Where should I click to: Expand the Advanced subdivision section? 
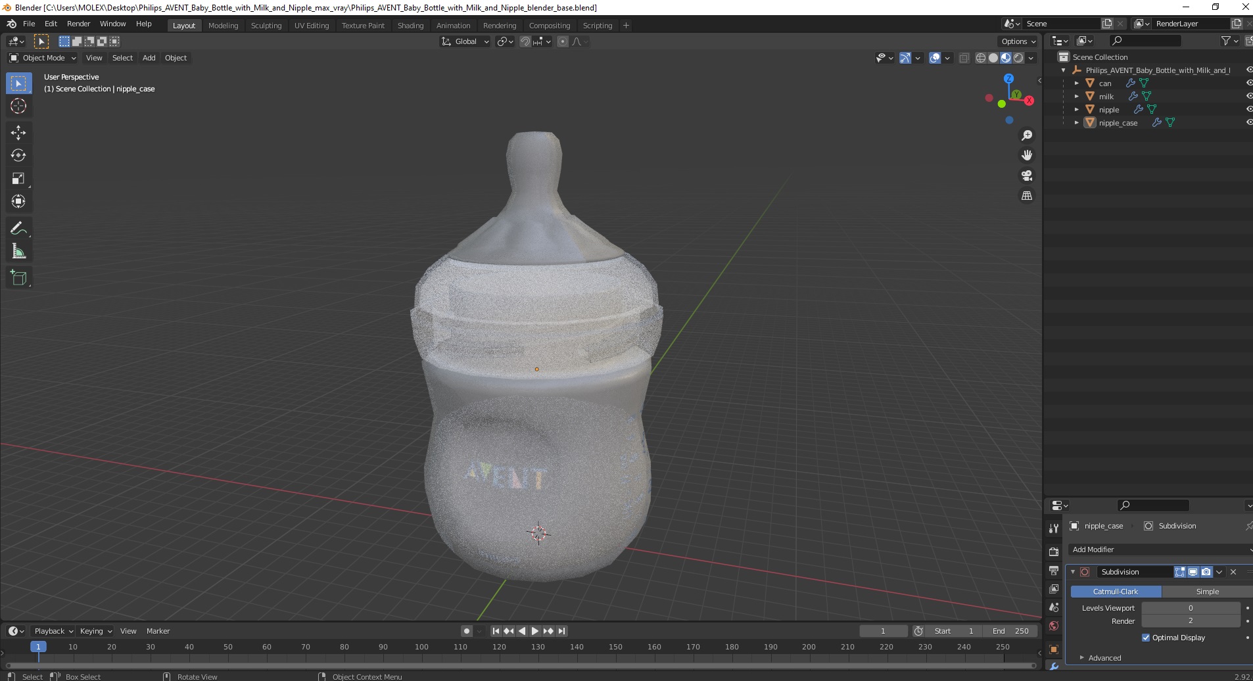(x=1104, y=658)
